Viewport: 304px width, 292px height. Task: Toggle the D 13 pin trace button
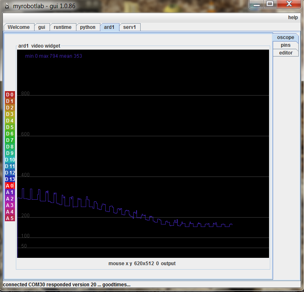(x=10, y=179)
